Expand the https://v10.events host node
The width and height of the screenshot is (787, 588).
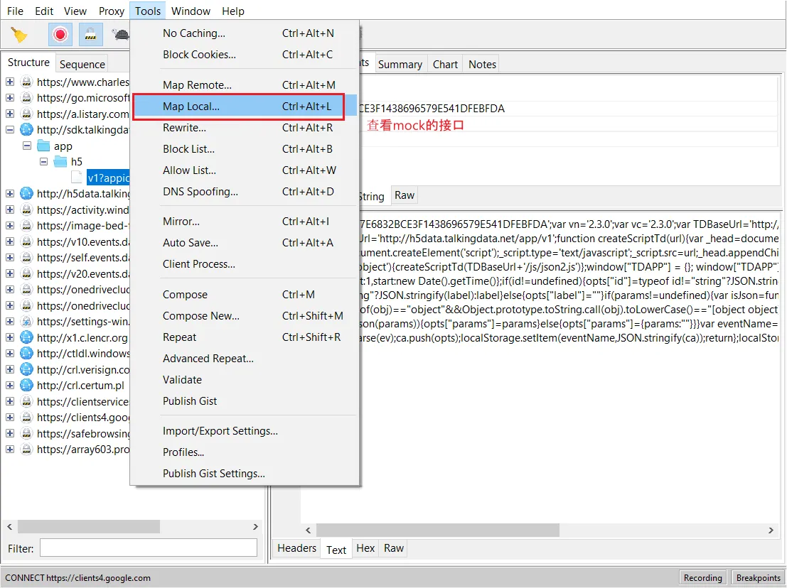click(10, 241)
